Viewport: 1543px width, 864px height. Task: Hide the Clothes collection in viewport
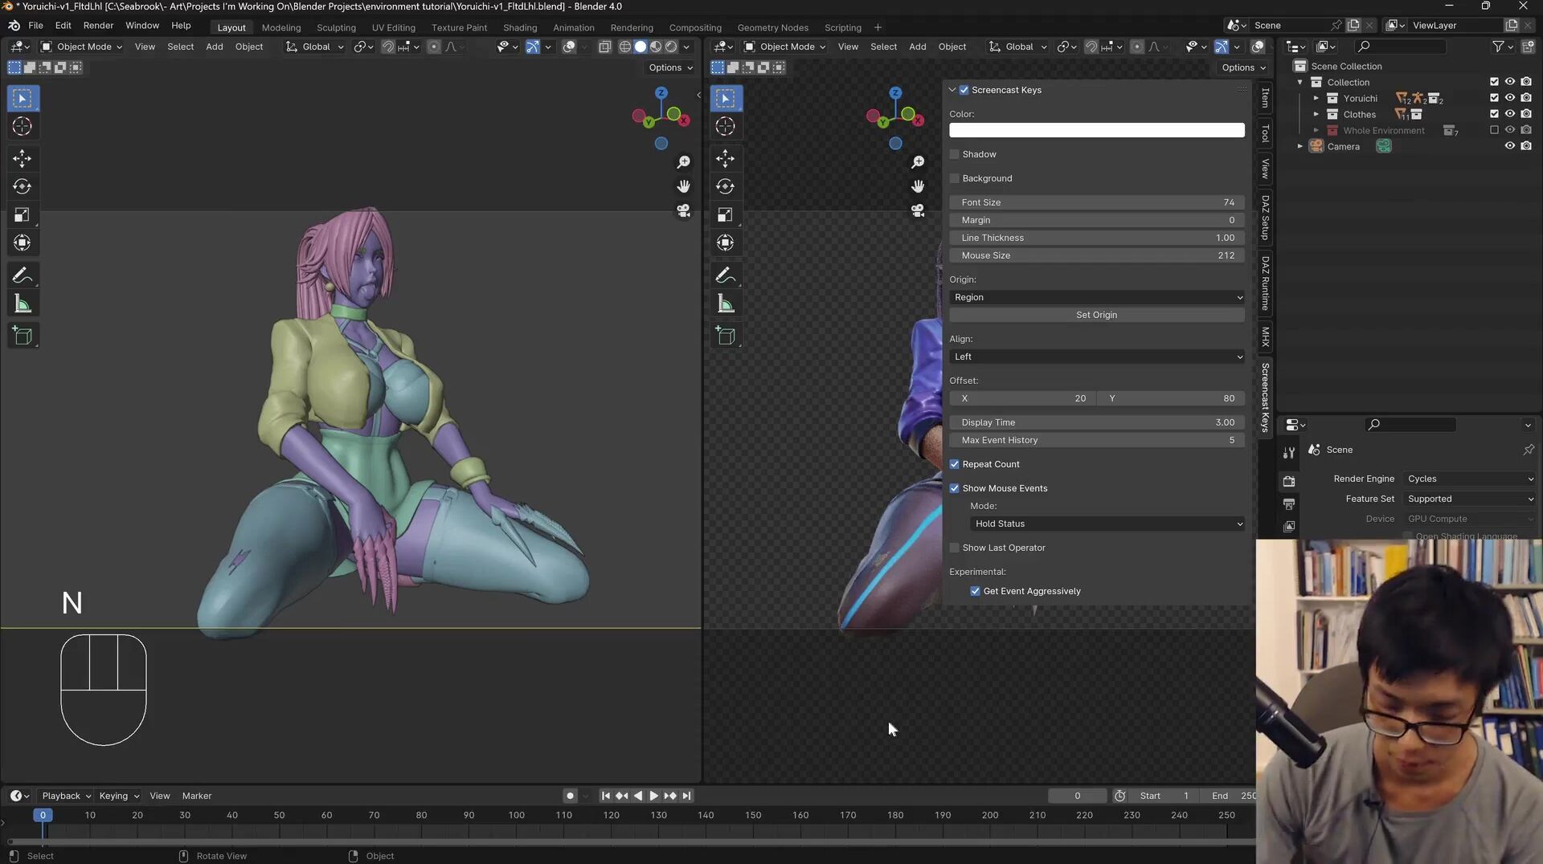pyautogui.click(x=1510, y=114)
